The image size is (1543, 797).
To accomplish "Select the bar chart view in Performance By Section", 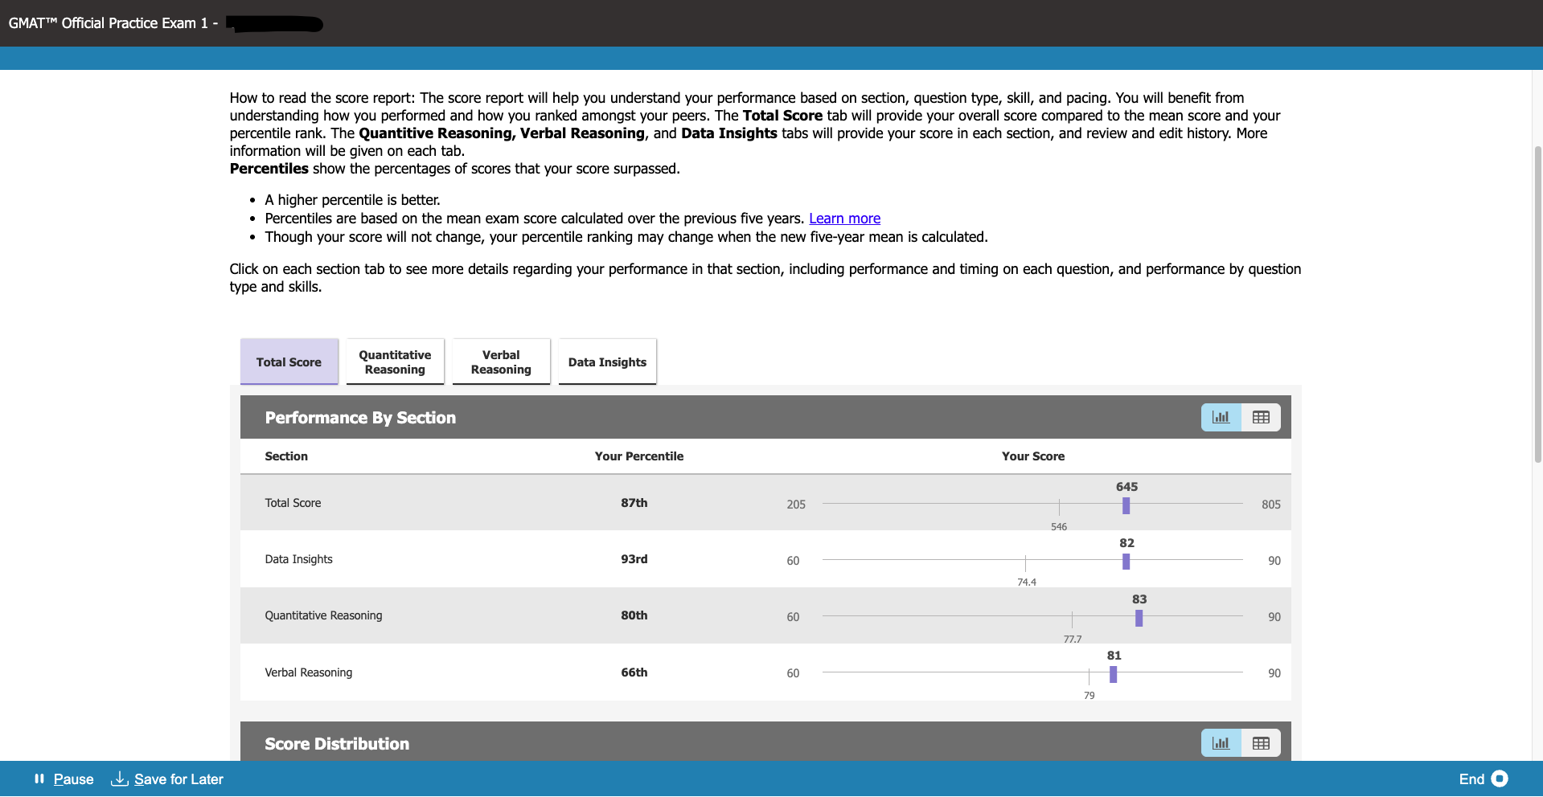I will click(1220, 417).
